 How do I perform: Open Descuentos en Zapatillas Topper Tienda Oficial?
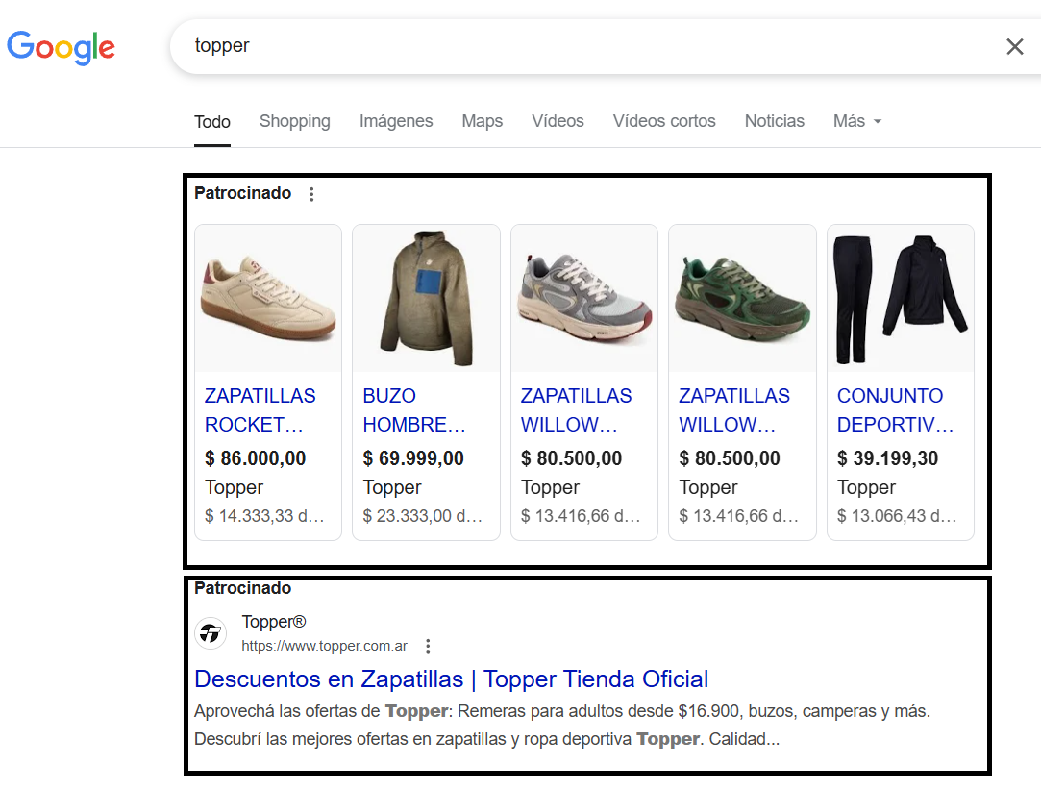pyautogui.click(x=452, y=679)
